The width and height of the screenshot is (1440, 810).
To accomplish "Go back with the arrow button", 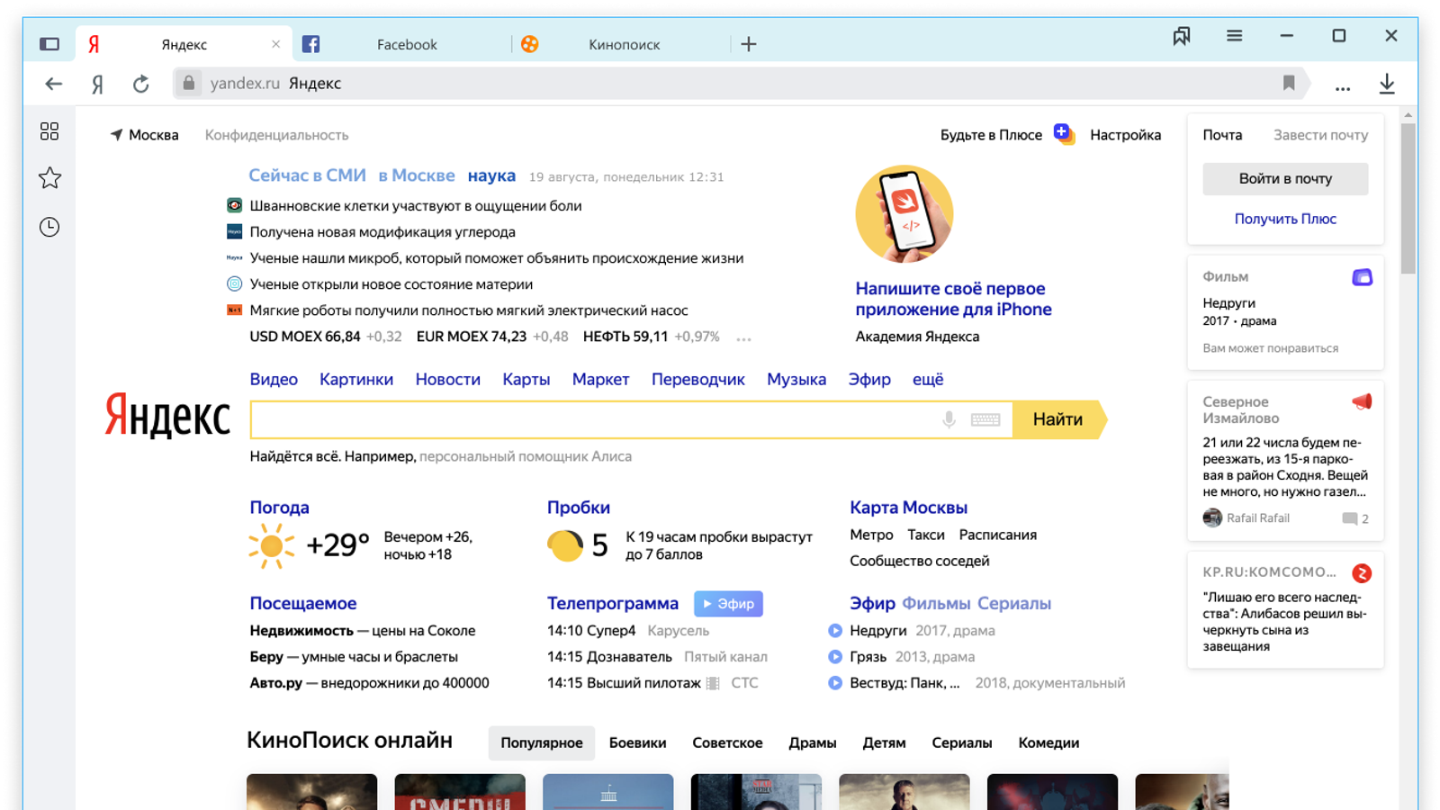I will [54, 84].
